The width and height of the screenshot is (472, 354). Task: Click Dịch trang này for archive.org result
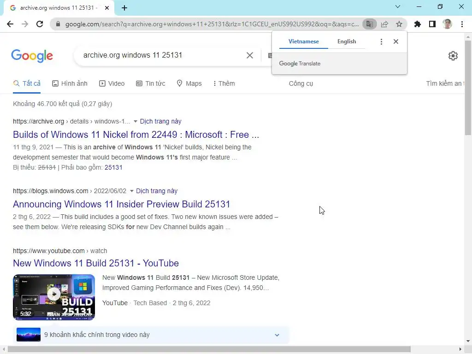pos(161,121)
